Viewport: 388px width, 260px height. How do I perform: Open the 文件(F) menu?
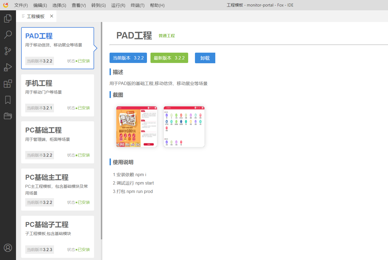tap(21, 5)
